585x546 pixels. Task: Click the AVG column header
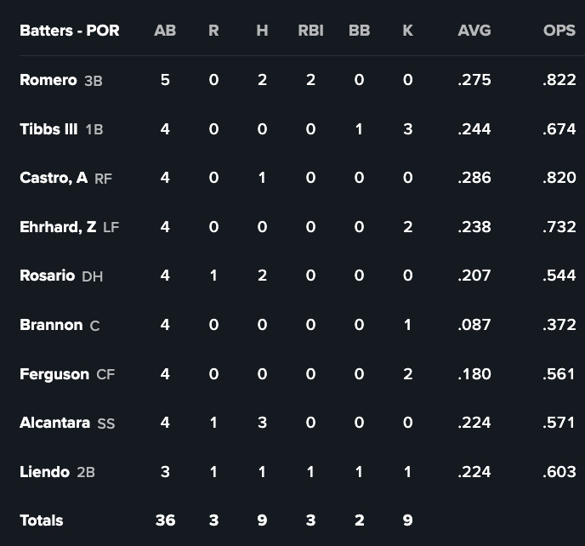pyautogui.click(x=474, y=31)
